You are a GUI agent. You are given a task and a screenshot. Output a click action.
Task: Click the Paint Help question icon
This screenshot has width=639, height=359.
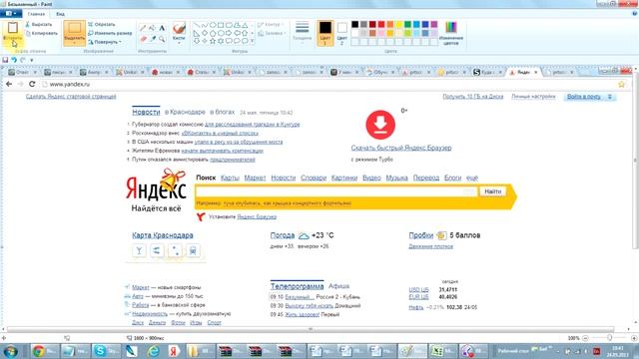tap(634, 13)
